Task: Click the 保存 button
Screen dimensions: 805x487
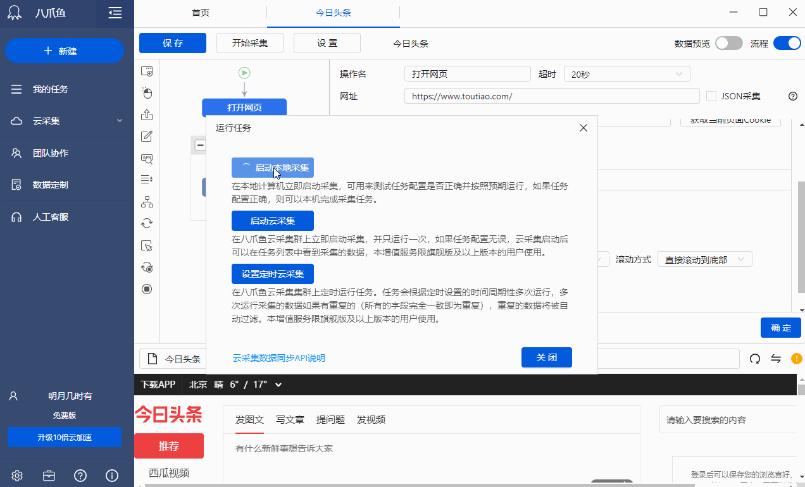Action: (173, 43)
